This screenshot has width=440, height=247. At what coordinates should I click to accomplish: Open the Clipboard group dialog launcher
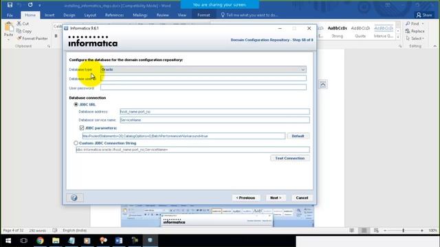tap(49, 46)
